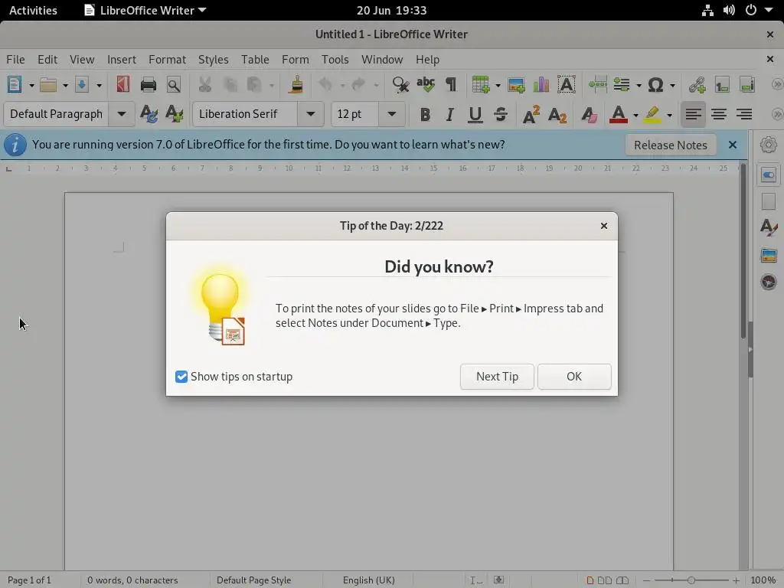
Task: Expand the Font Size dropdown
Action: [392, 114]
